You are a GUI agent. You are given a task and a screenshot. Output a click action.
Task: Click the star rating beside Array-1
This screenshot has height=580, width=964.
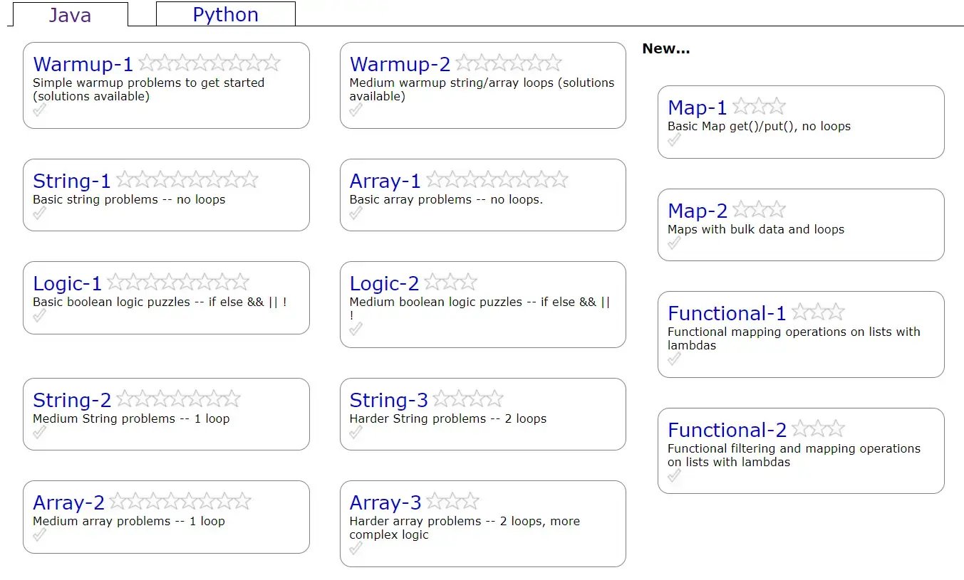[x=497, y=180]
